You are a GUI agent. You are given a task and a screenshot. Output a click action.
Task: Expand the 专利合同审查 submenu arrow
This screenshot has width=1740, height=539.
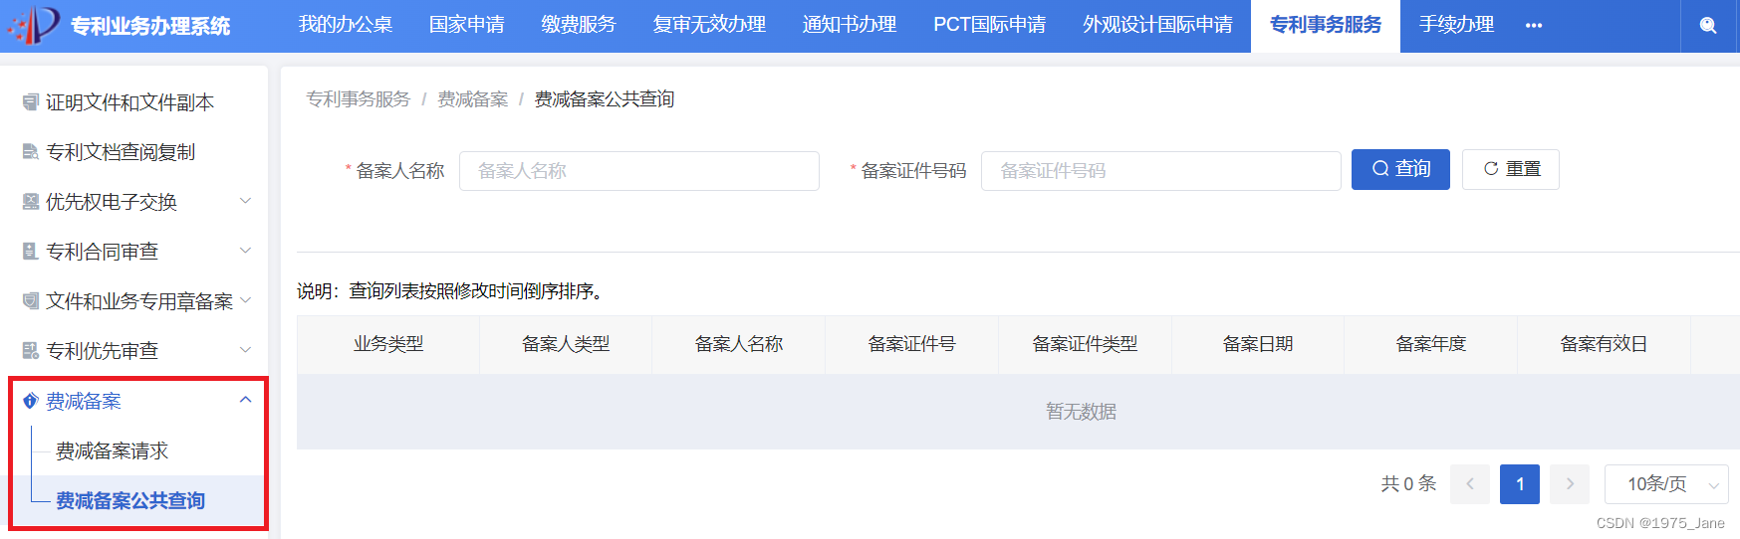coord(246,251)
